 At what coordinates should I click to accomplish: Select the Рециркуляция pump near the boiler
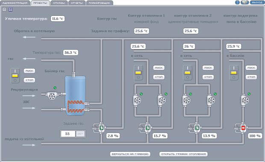52,96
